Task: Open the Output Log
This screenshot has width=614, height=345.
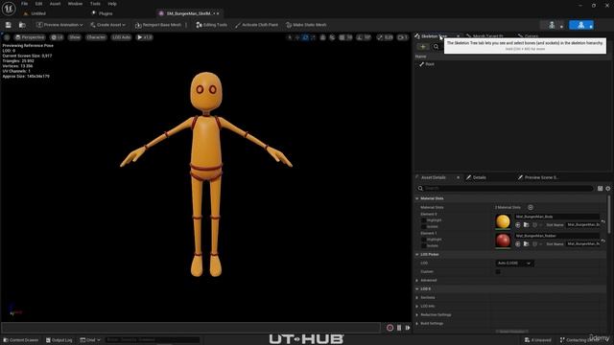Action: [59, 340]
